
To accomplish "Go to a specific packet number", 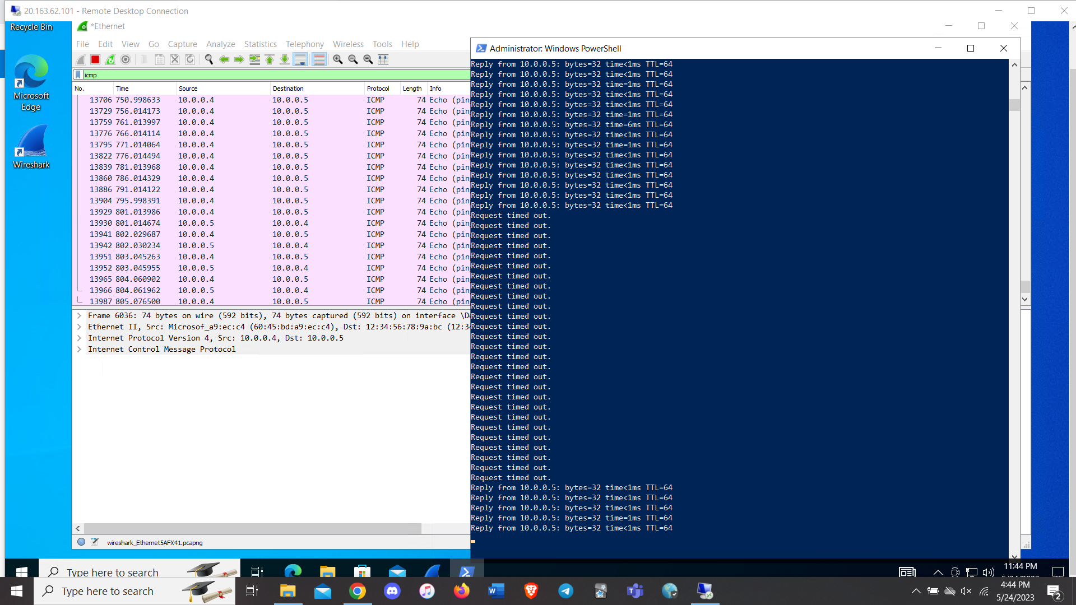I will tap(254, 59).
